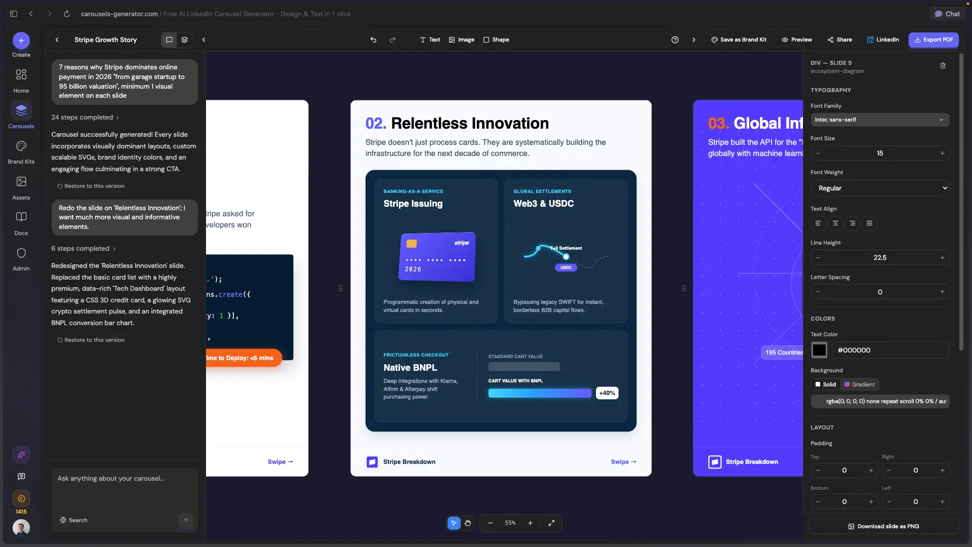Zoom out the canvas
Viewport: 972px width, 547px height.
tap(490, 523)
